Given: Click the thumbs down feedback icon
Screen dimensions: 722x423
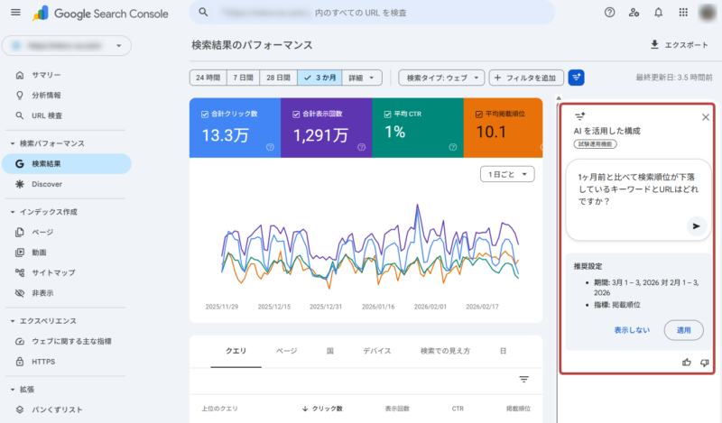Looking at the screenshot, I should [705, 363].
